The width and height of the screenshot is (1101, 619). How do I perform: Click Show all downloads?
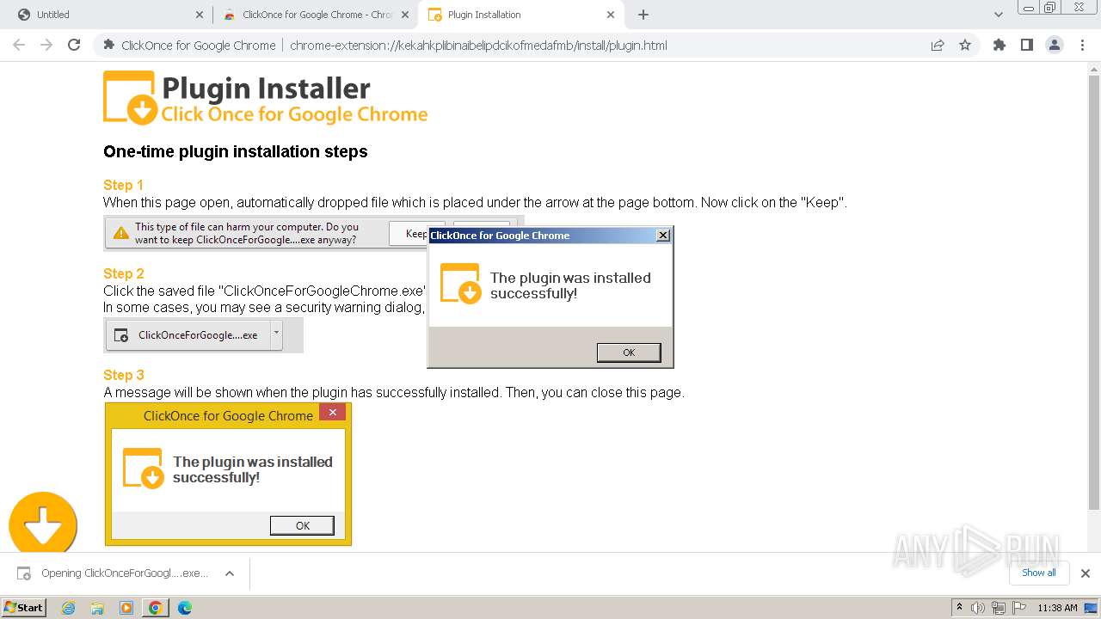click(x=1038, y=573)
